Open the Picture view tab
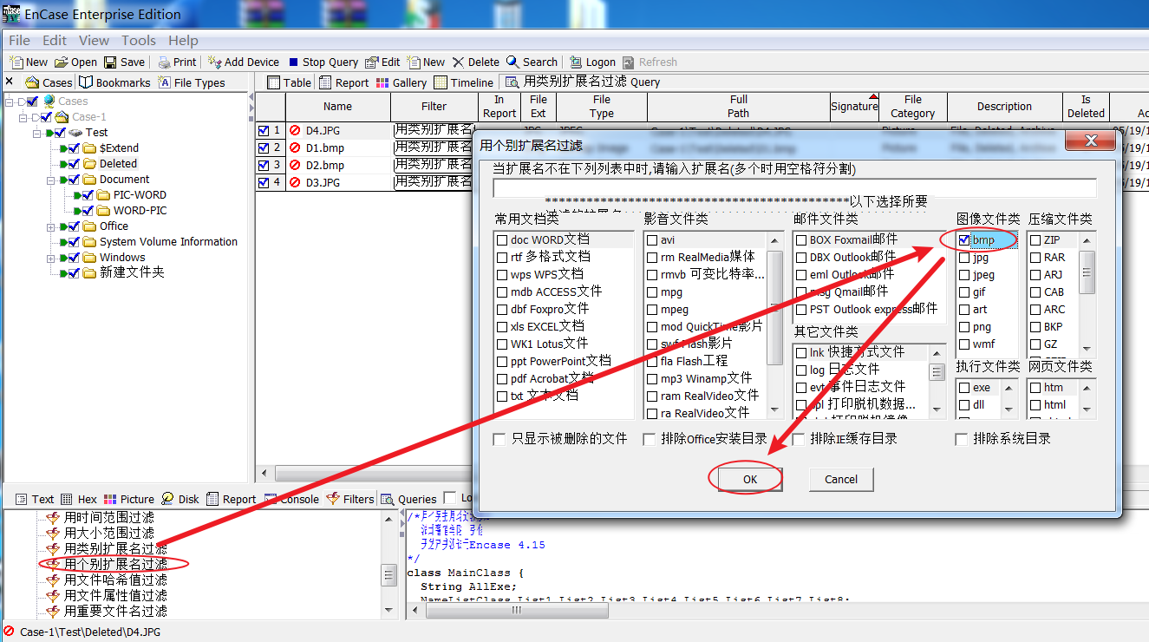This screenshot has height=642, width=1149. click(x=129, y=499)
